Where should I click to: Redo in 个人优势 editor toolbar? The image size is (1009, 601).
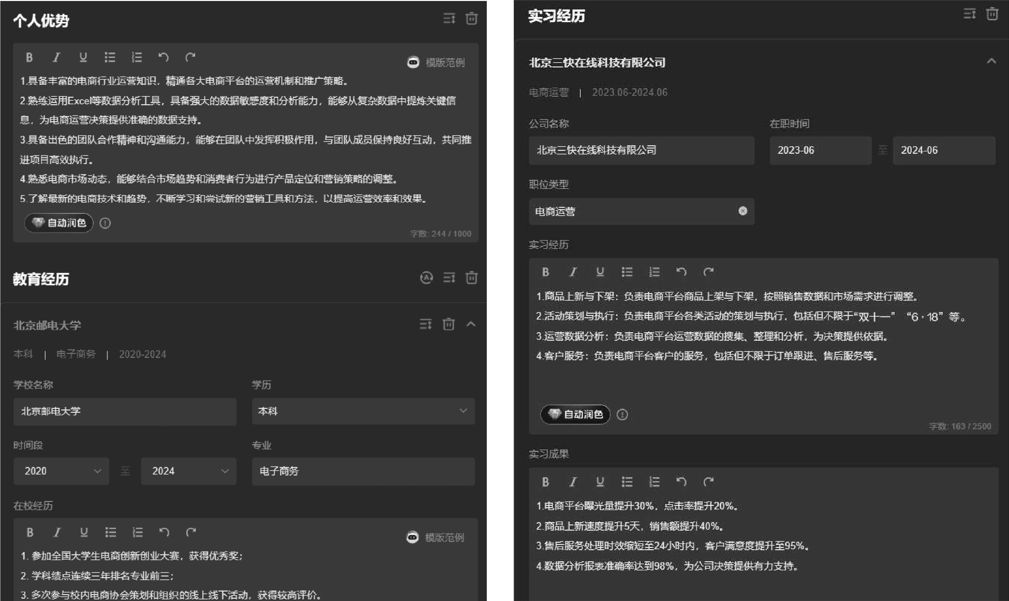coord(190,58)
